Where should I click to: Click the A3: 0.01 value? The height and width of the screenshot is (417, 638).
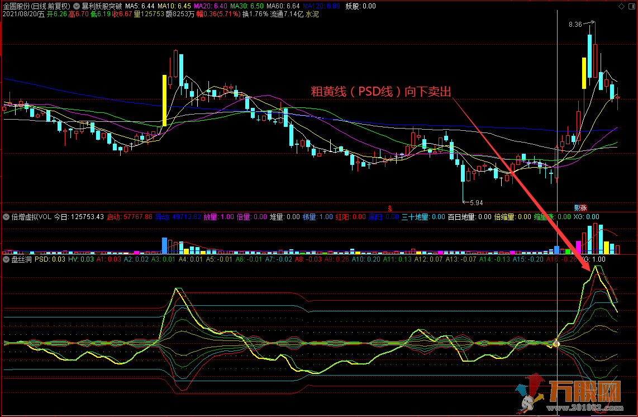(164, 259)
